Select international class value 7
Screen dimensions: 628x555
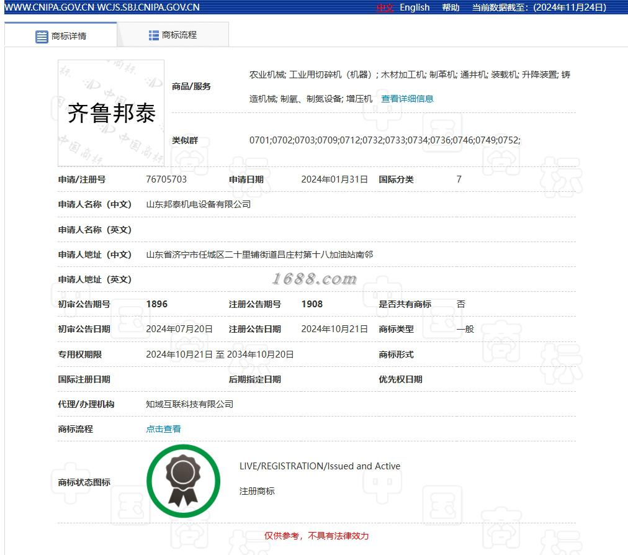(459, 179)
